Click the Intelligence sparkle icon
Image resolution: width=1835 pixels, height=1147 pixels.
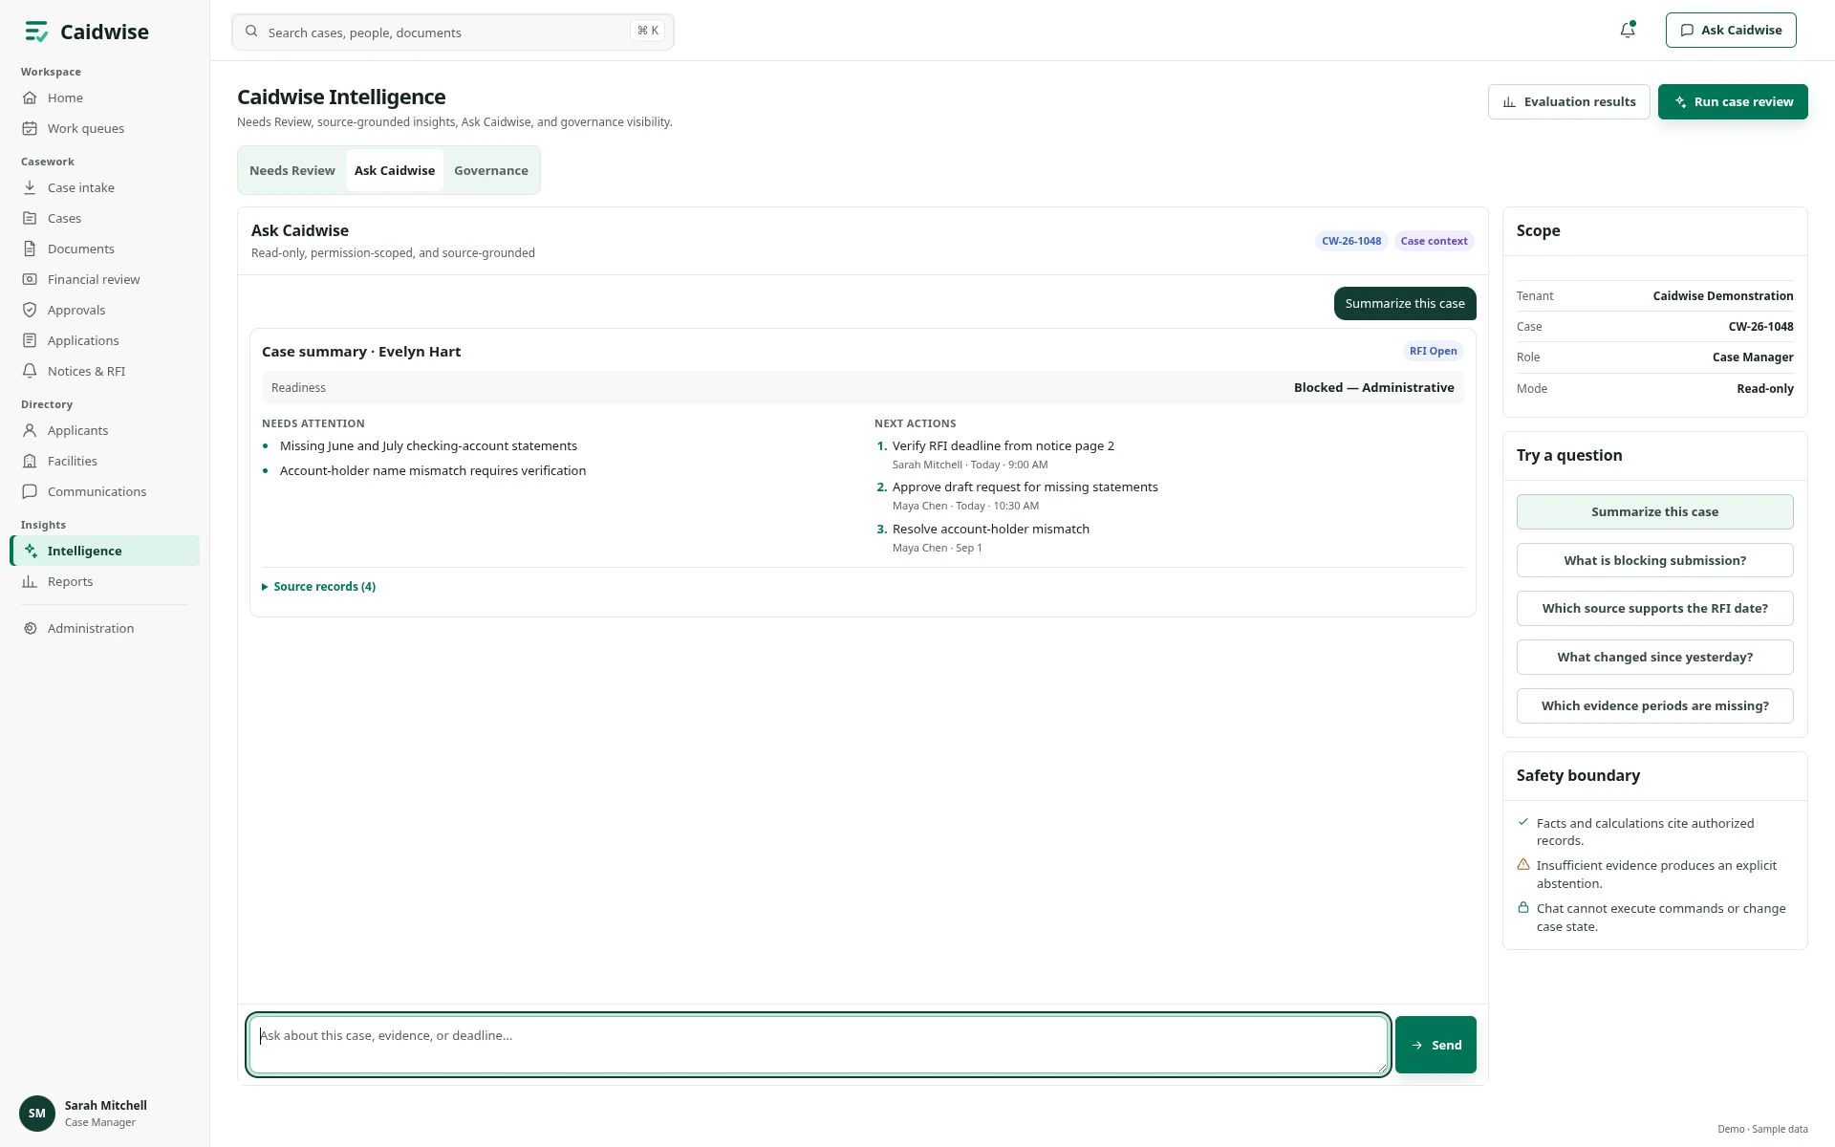[x=31, y=551]
